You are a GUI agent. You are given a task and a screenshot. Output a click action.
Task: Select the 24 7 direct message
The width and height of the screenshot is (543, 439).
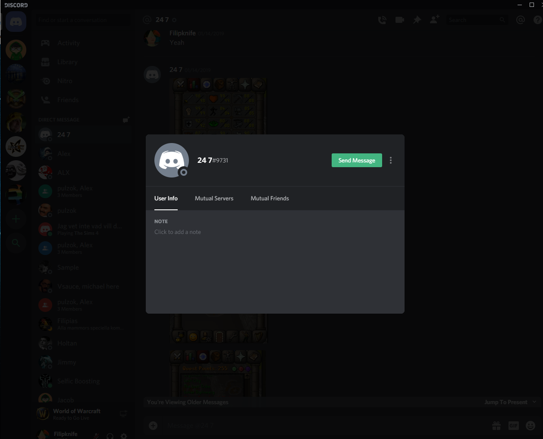point(84,135)
